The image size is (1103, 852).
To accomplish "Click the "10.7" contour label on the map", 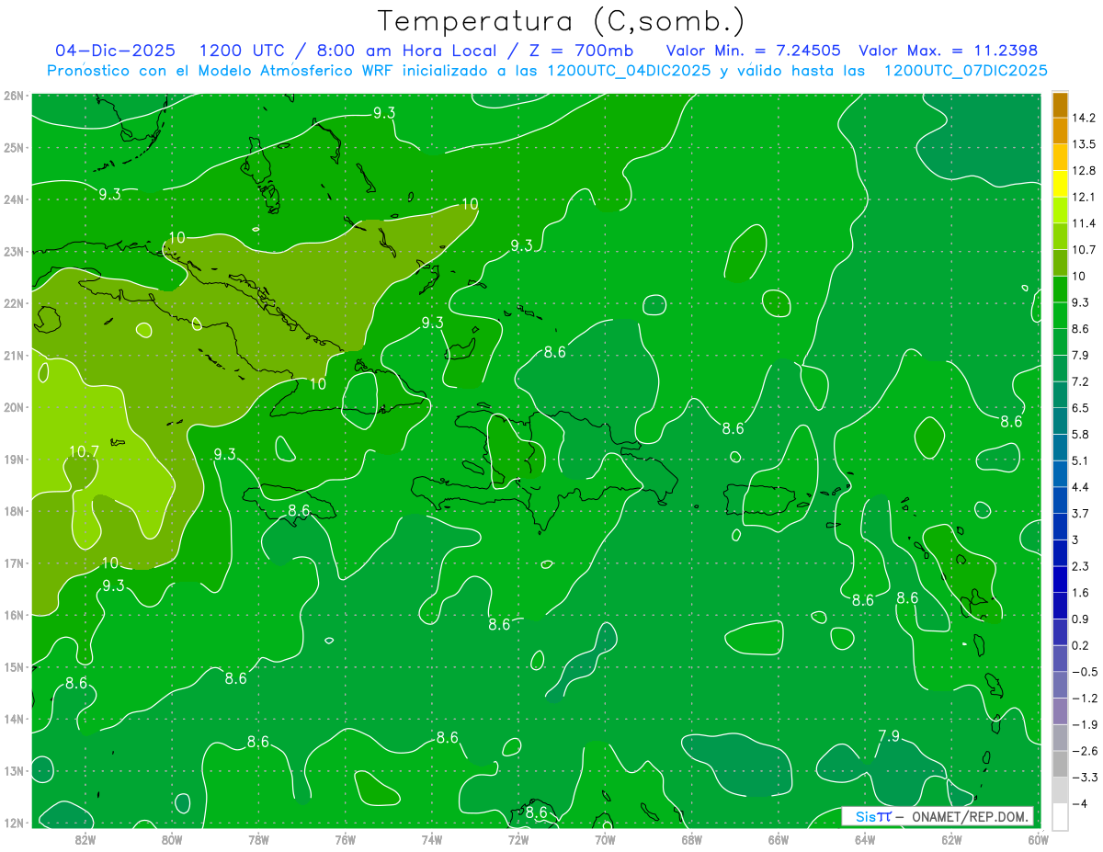I will pos(84,451).
